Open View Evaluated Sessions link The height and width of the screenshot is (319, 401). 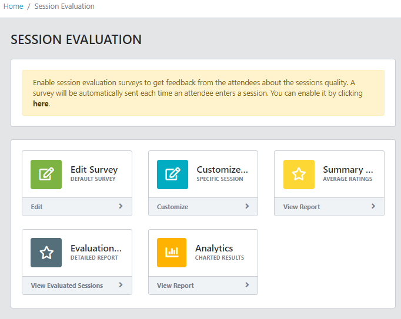tap(66, 286)
